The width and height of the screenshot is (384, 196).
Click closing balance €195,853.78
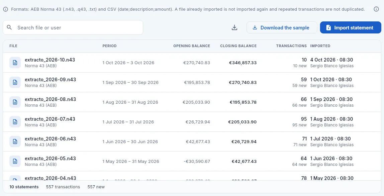243,102
